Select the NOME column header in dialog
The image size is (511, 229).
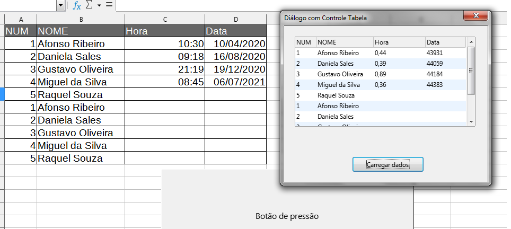(343, 42)
